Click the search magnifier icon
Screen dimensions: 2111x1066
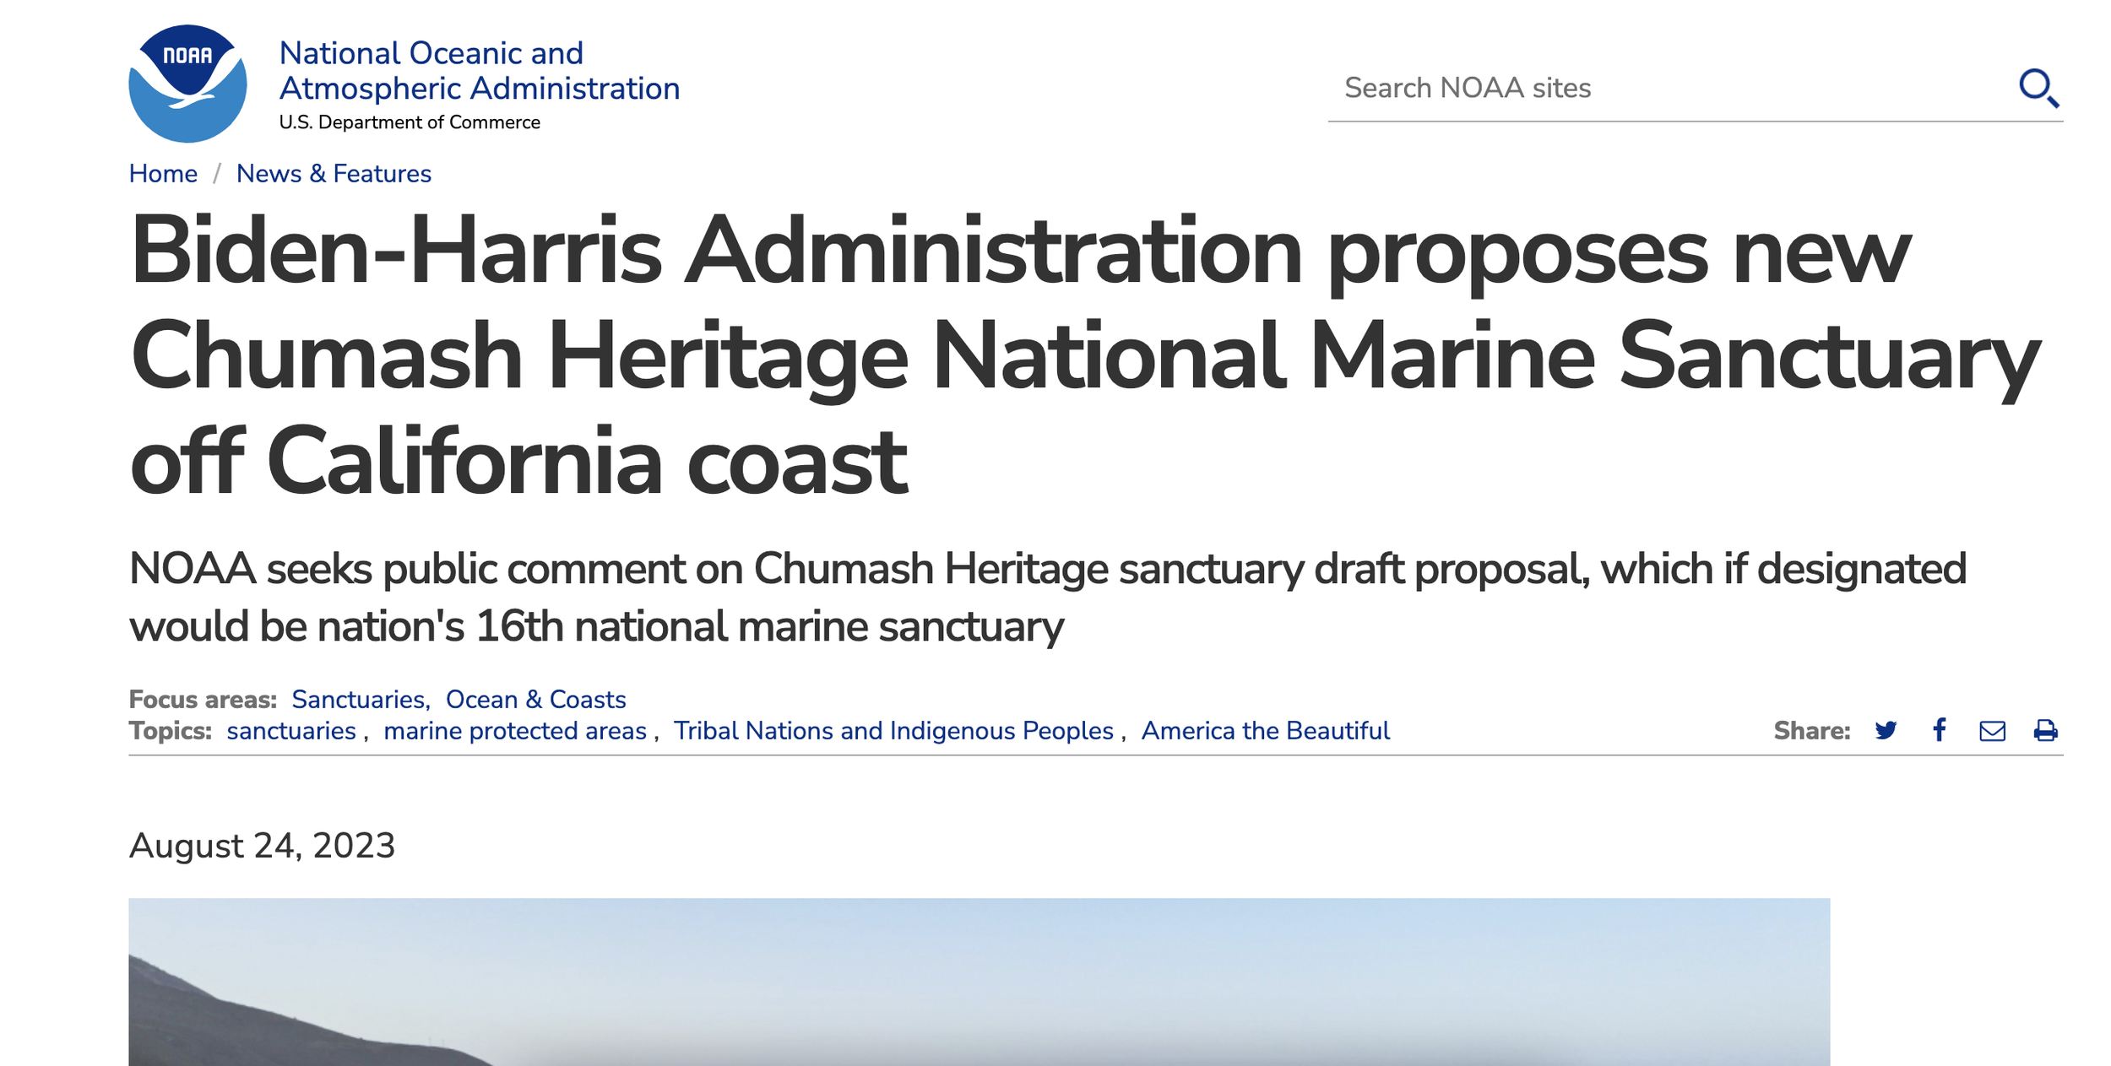point(2038,89)
